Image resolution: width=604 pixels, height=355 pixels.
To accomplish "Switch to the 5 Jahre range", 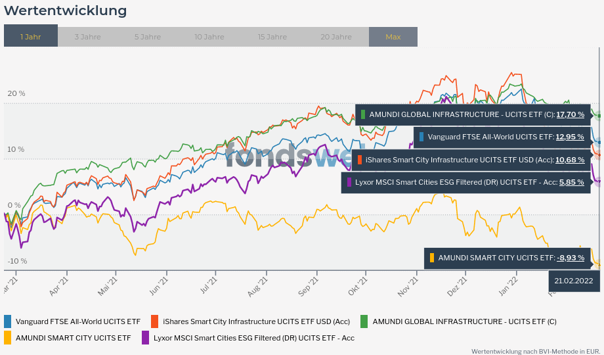I will click(147, 37).
